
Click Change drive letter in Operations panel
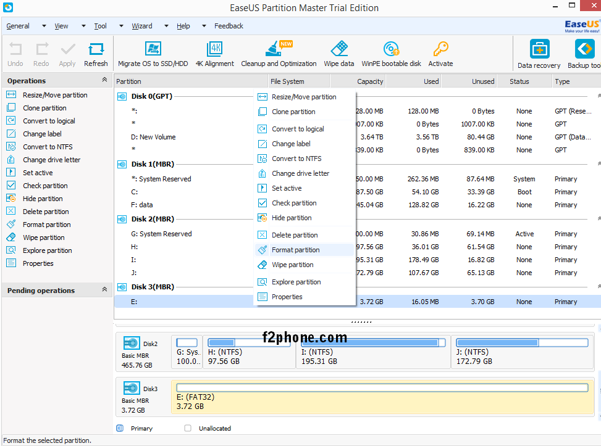51,160
